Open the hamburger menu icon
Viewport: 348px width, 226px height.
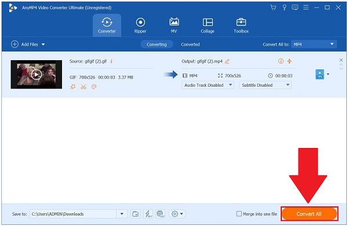pos(306,8)
